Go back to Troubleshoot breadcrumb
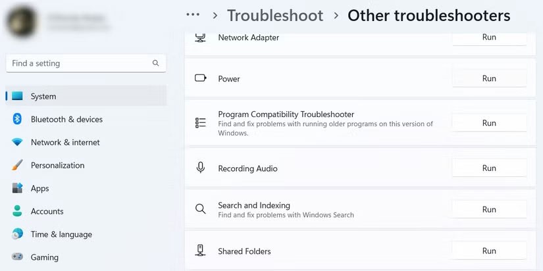 (x=275, y=15)
